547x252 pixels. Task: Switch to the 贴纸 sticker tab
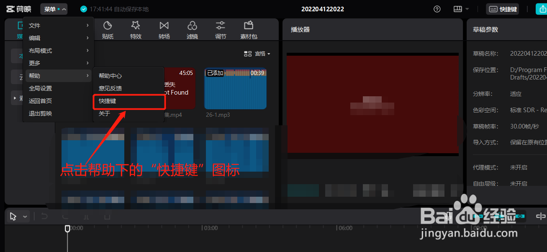click(x=108, y=30)
